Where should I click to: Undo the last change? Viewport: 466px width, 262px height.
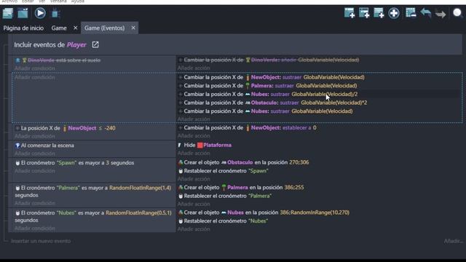coord(426,13)
